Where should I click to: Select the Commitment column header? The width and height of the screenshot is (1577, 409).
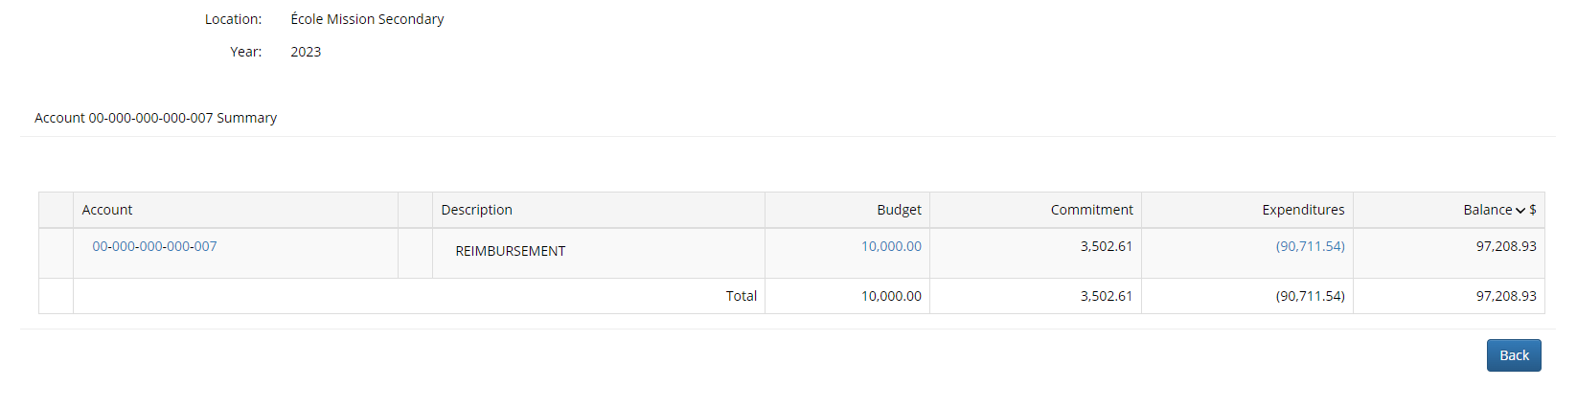point(1091,210)
